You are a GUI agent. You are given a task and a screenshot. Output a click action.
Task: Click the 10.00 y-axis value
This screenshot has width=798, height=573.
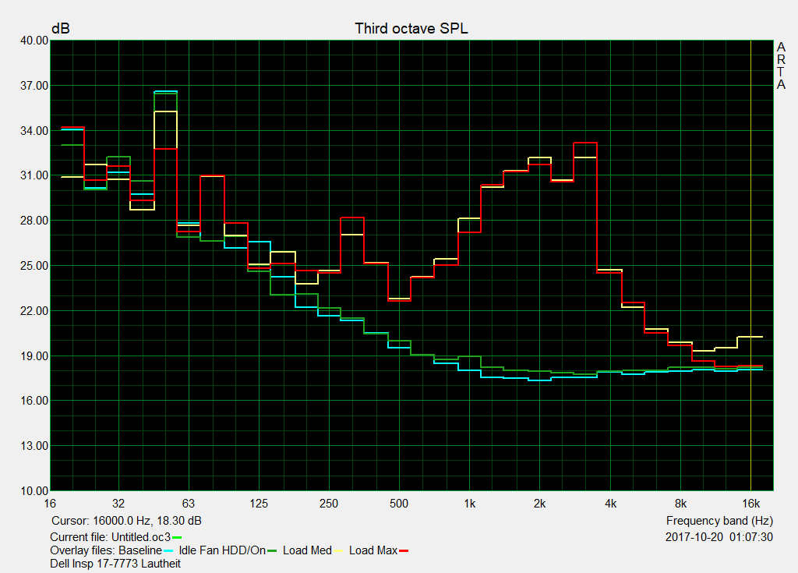[x=34, y=491]
